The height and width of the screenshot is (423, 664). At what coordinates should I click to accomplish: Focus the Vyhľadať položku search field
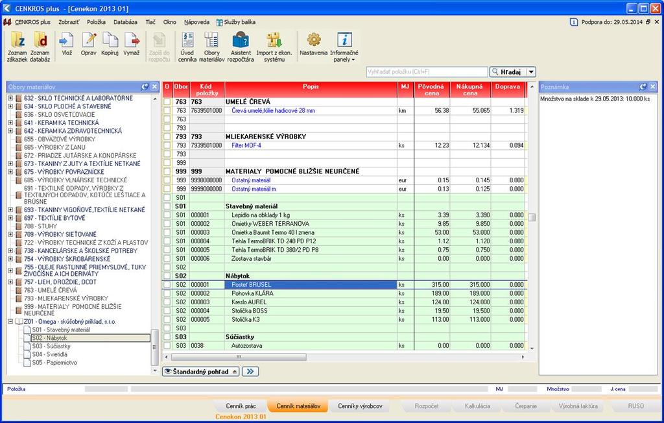pyautogui.click(x=427, y=72)
